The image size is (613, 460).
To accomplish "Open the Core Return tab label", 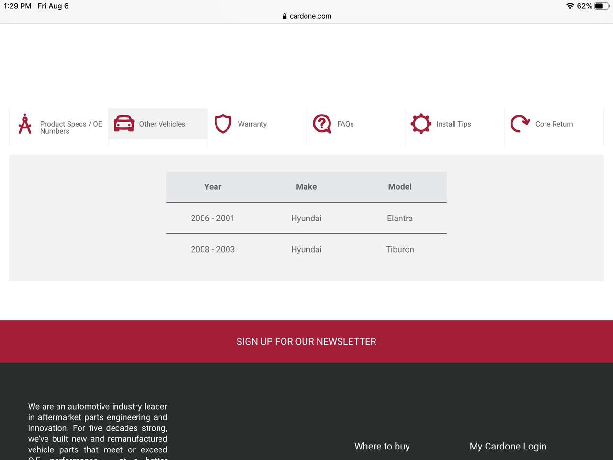I will coord(554,124).
